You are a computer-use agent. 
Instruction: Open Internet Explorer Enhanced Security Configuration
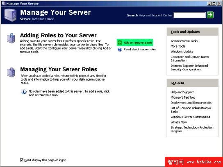point(189,68)
